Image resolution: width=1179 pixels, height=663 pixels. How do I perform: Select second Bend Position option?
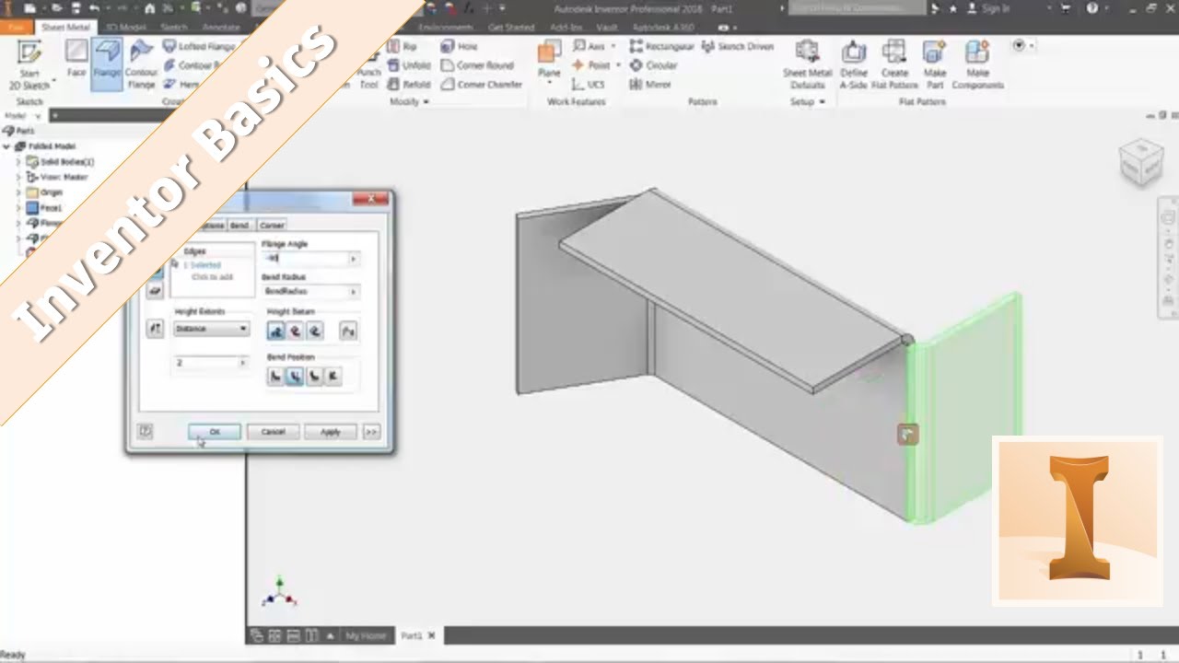(x=295, y=376)
